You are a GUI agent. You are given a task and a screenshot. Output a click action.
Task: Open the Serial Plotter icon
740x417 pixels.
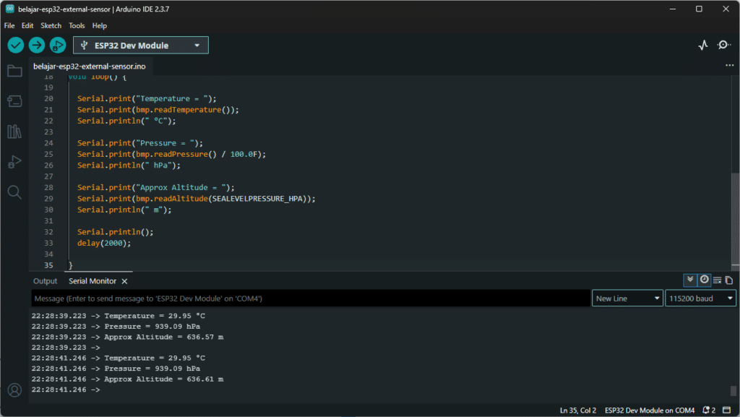pos(703,46)
